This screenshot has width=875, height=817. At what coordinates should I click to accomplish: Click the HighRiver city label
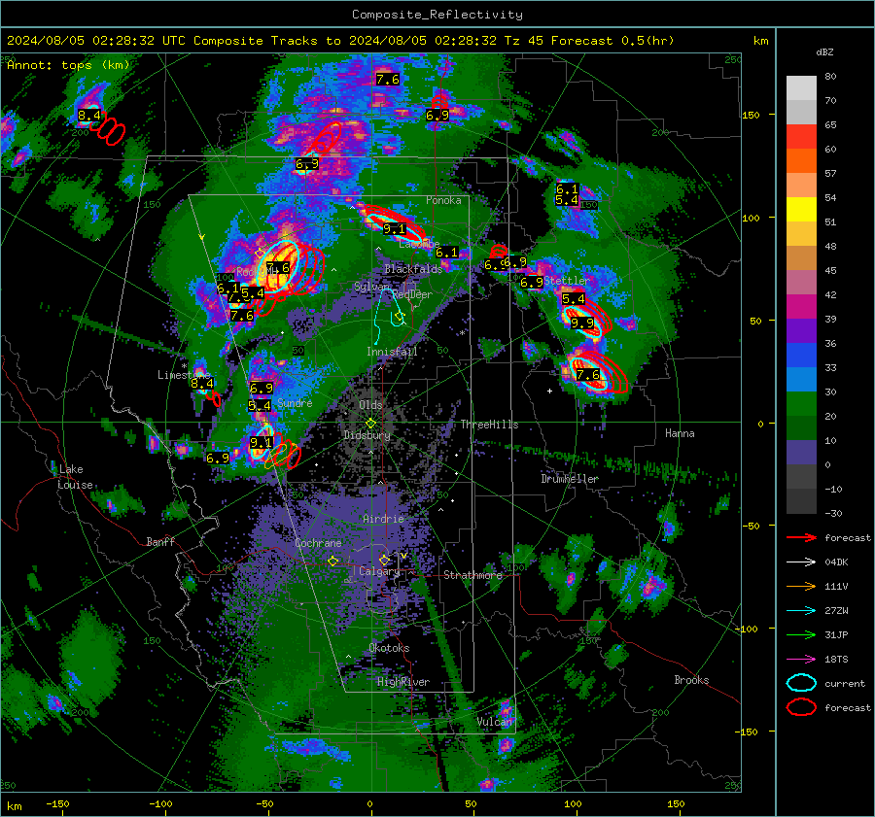(403, 683)
